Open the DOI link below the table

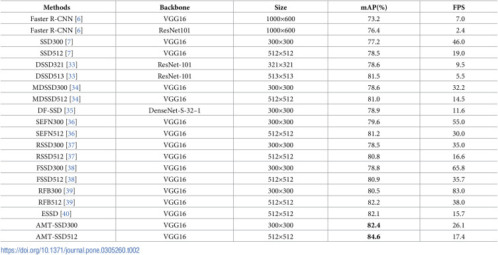click(x=70, y=250)
